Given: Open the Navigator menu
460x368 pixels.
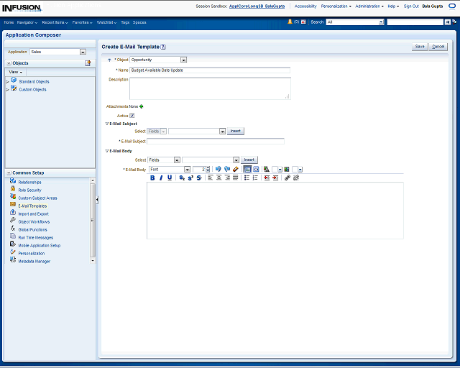Looking at the screenshot, I should click(27, 22).
